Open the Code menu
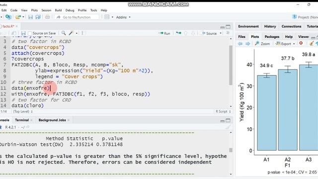Viewport: 318px width, 179px height. (x=14, y=10)
